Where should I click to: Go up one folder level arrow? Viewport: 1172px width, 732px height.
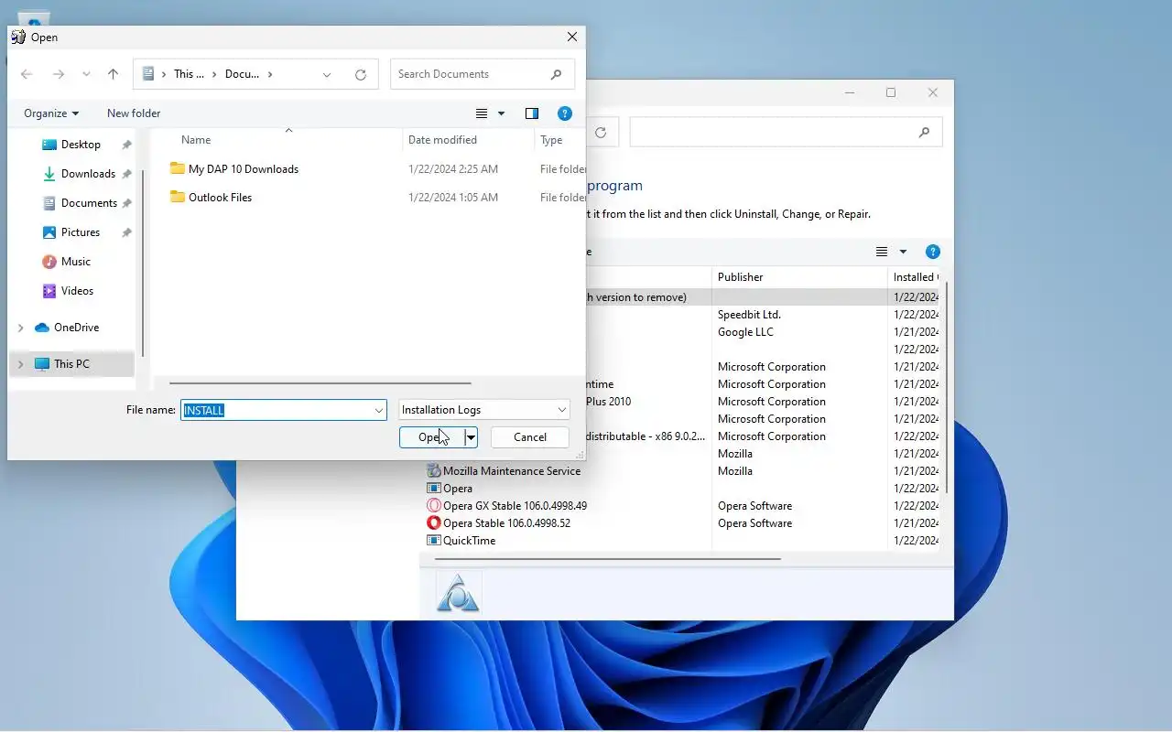tap(113, 74)
